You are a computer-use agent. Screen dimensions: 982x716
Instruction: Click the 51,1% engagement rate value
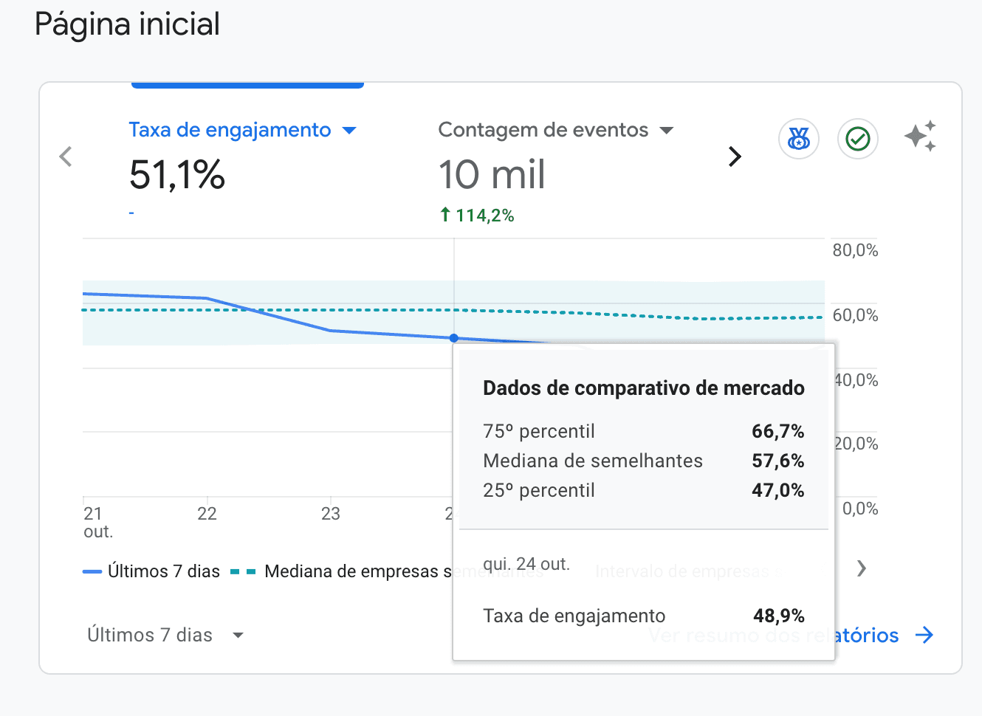click(177, 175)
